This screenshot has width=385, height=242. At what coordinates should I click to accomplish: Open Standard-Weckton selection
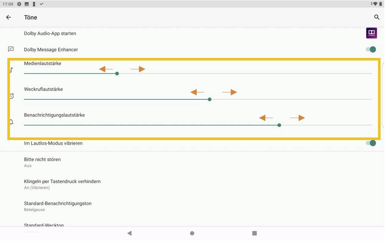click(x=44, y=225)
